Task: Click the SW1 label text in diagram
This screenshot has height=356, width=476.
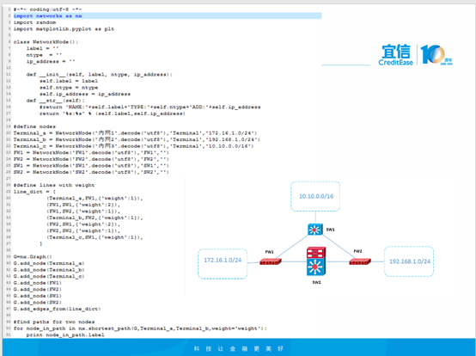Action: coord(330,230)
